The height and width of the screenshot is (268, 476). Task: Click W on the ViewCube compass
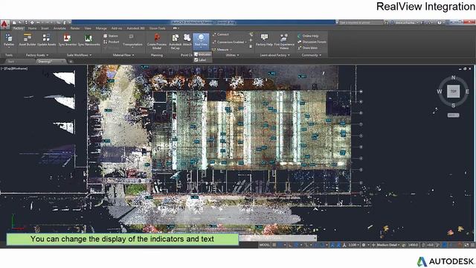[x=440, y=92]
